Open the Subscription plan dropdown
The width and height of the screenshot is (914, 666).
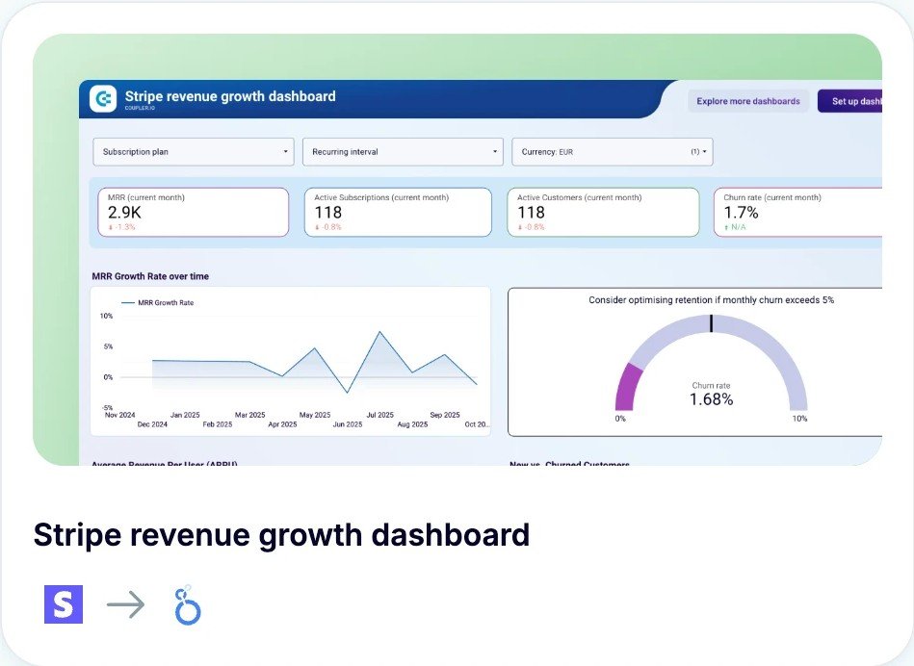(x=194, y=152)
